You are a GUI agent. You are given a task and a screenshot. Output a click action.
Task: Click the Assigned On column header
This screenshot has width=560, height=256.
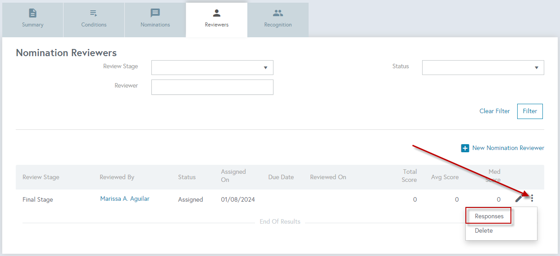233,176
